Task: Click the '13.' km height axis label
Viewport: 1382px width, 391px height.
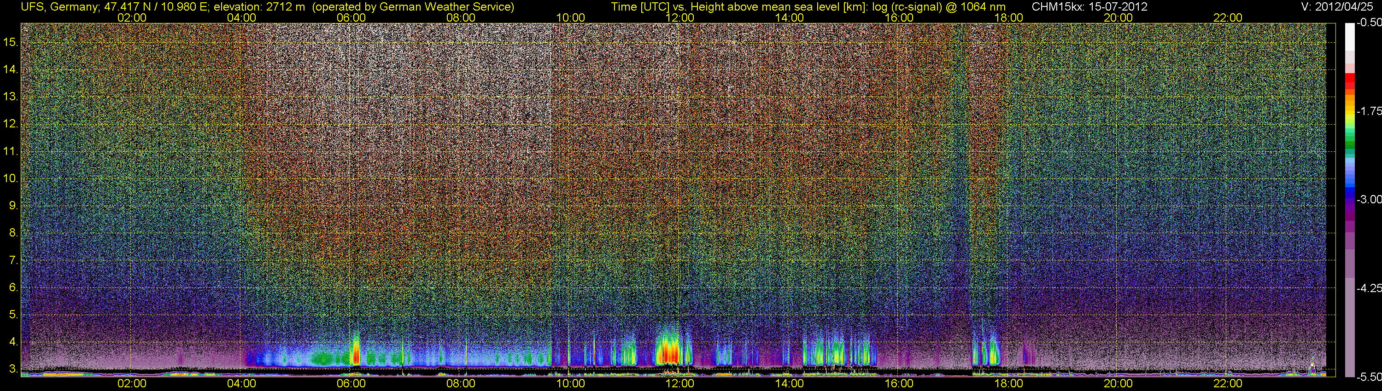Action: 11,97
